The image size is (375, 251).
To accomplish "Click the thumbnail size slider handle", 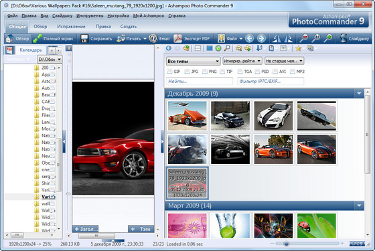I will coord(286,244).
